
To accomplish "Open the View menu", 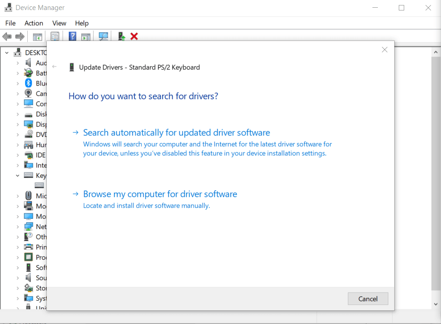I will point(59,23).
